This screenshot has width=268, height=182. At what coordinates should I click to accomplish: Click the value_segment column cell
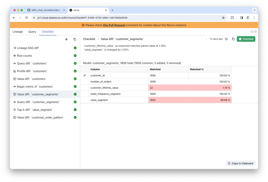click(119, 100)
